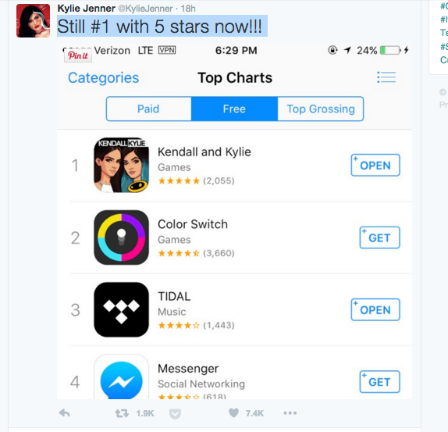Switch to the Top Grossing tab

tap(321, 109)
